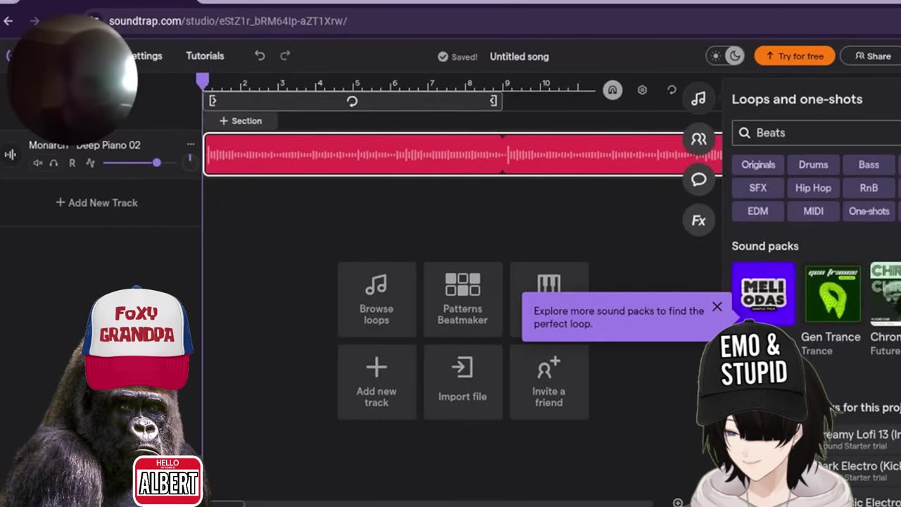The image size is (901, 507).
Task: Solo Deep Piano 02 track with headphones
Action: click(53, 163)
